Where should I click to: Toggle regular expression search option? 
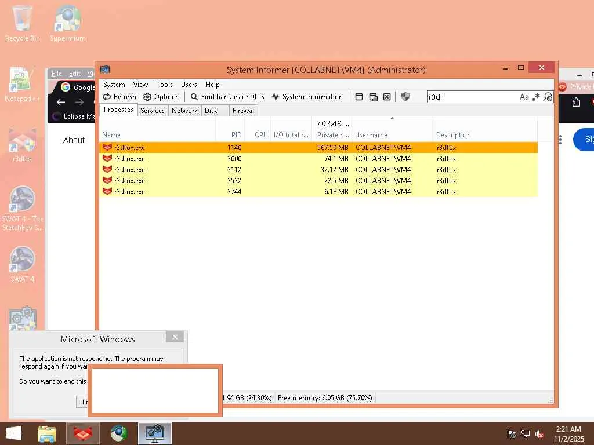pyautogui.click(x=535, y=97)
